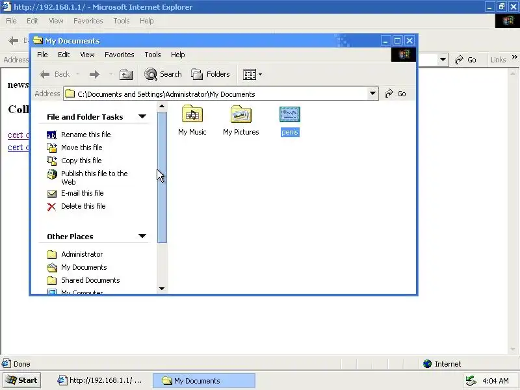Open the Favorites menu in Internet Explorer
Screen dimensions: 520x390
click(x=88, y=21)
